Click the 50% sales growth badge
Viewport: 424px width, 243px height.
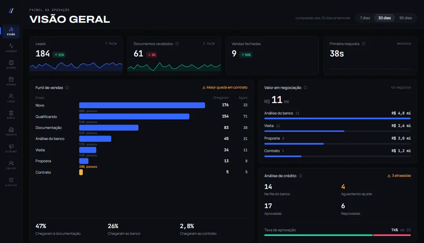click(x=246, y=55)
